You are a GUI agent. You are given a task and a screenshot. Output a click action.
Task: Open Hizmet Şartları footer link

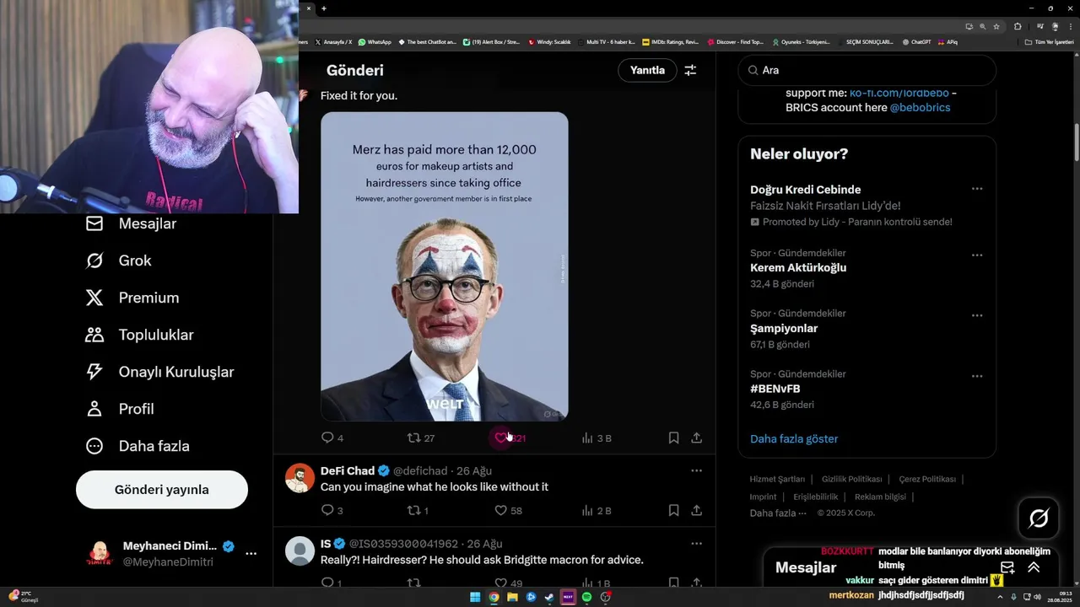pos(777,479)
